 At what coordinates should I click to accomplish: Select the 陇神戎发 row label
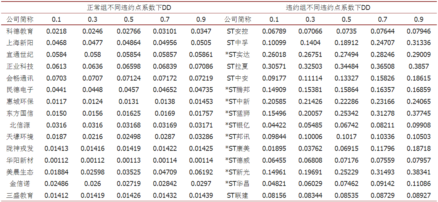(x=20, y=149)
